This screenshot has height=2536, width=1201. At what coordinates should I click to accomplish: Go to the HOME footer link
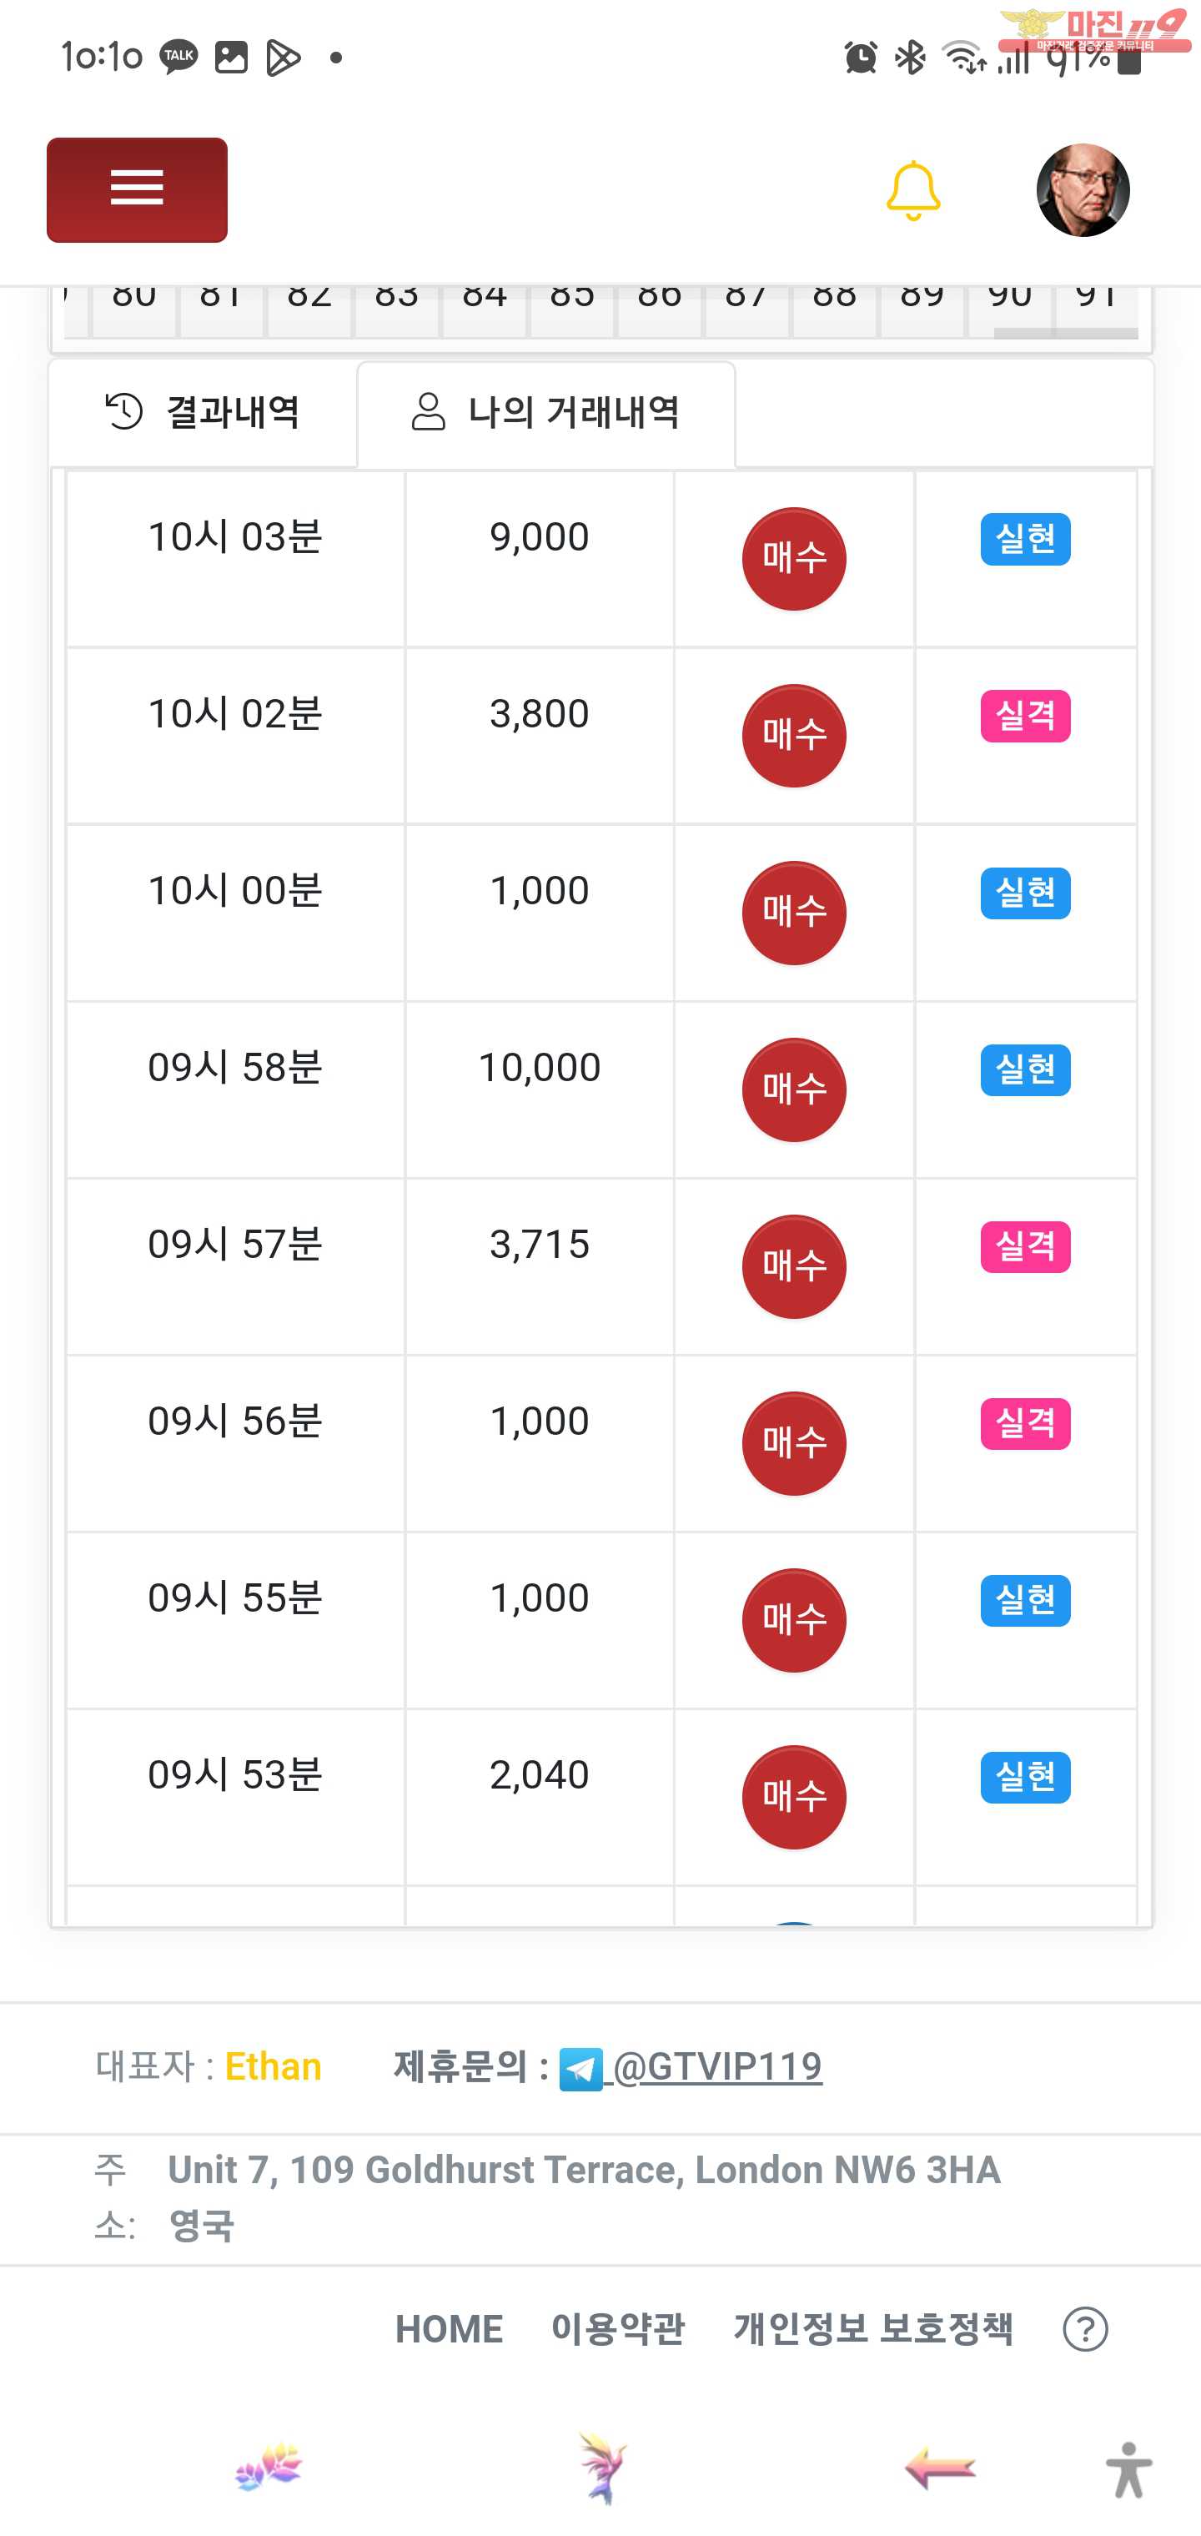[449, 2329]
